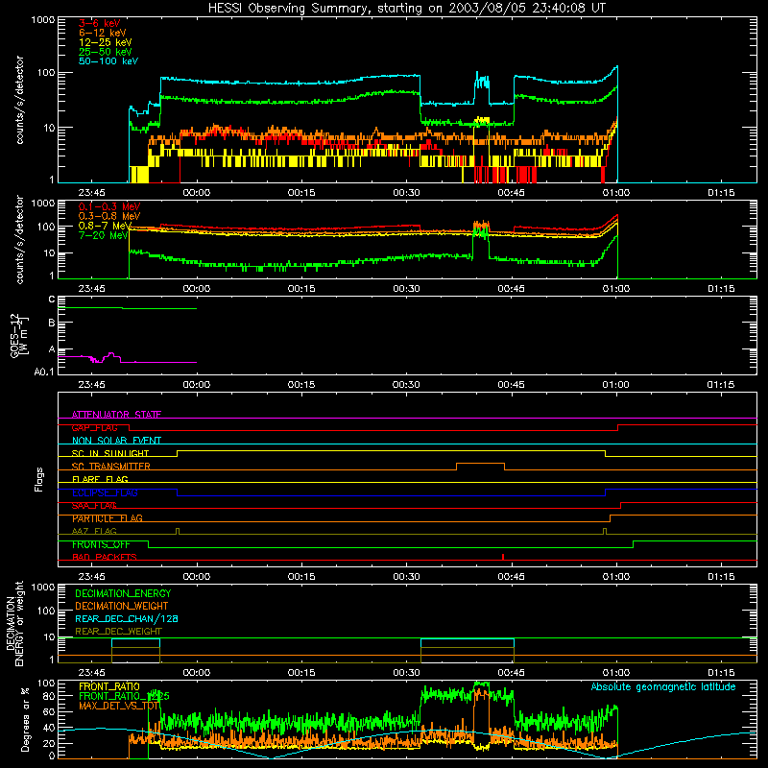Select the NON_SOLAR_EVENT flag label
Screen dimensions: 768x768
coord(116,441)
